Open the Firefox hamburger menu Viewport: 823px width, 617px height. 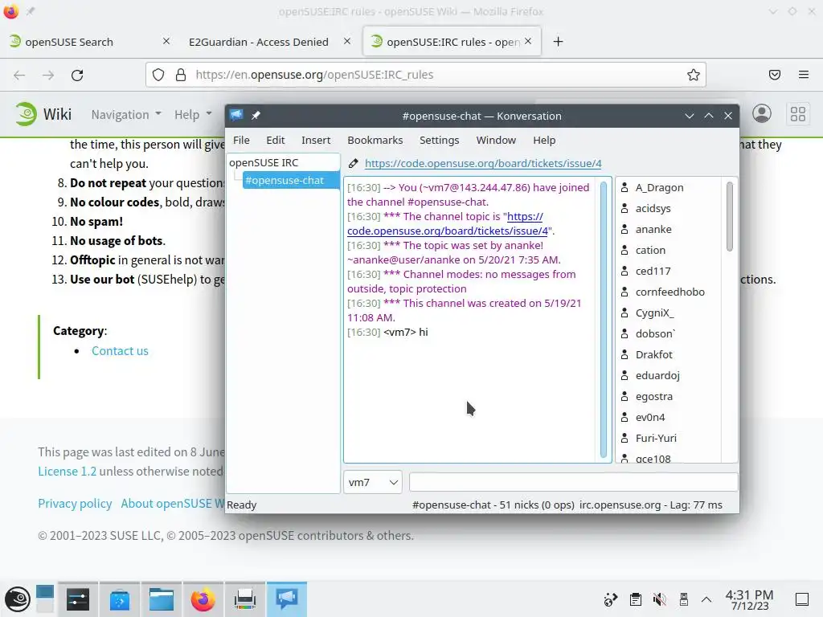coord(804,75)
